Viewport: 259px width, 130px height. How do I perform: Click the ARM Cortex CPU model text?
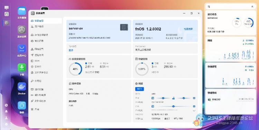[76, 94]
